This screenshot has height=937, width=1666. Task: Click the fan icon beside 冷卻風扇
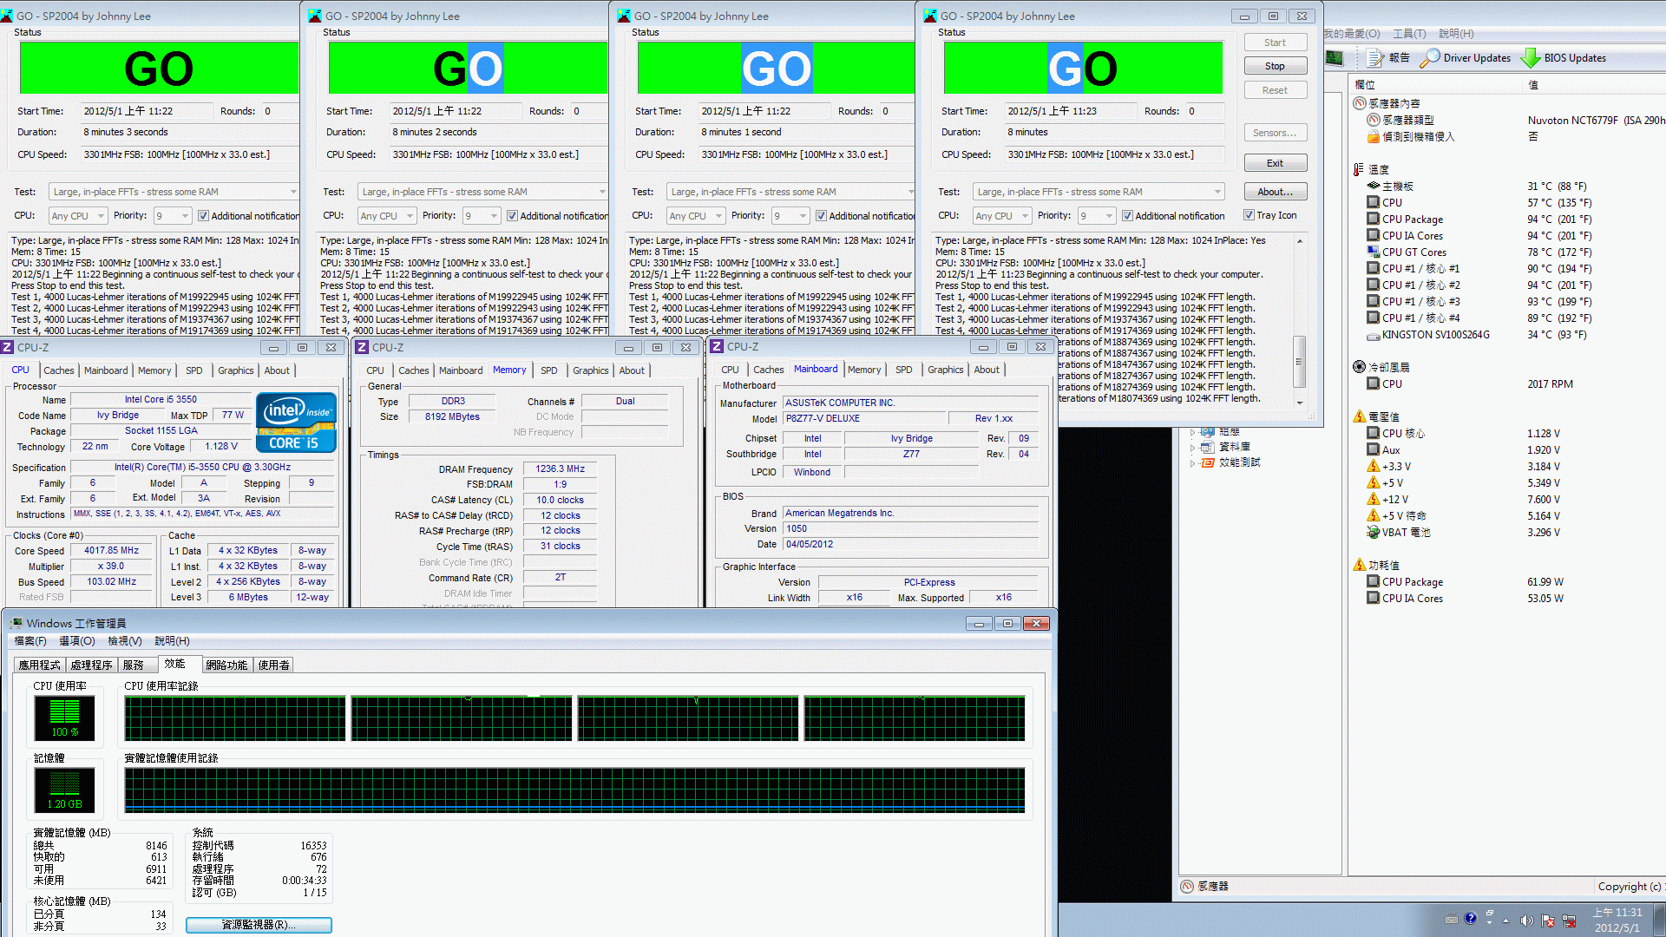[1360, 367]
